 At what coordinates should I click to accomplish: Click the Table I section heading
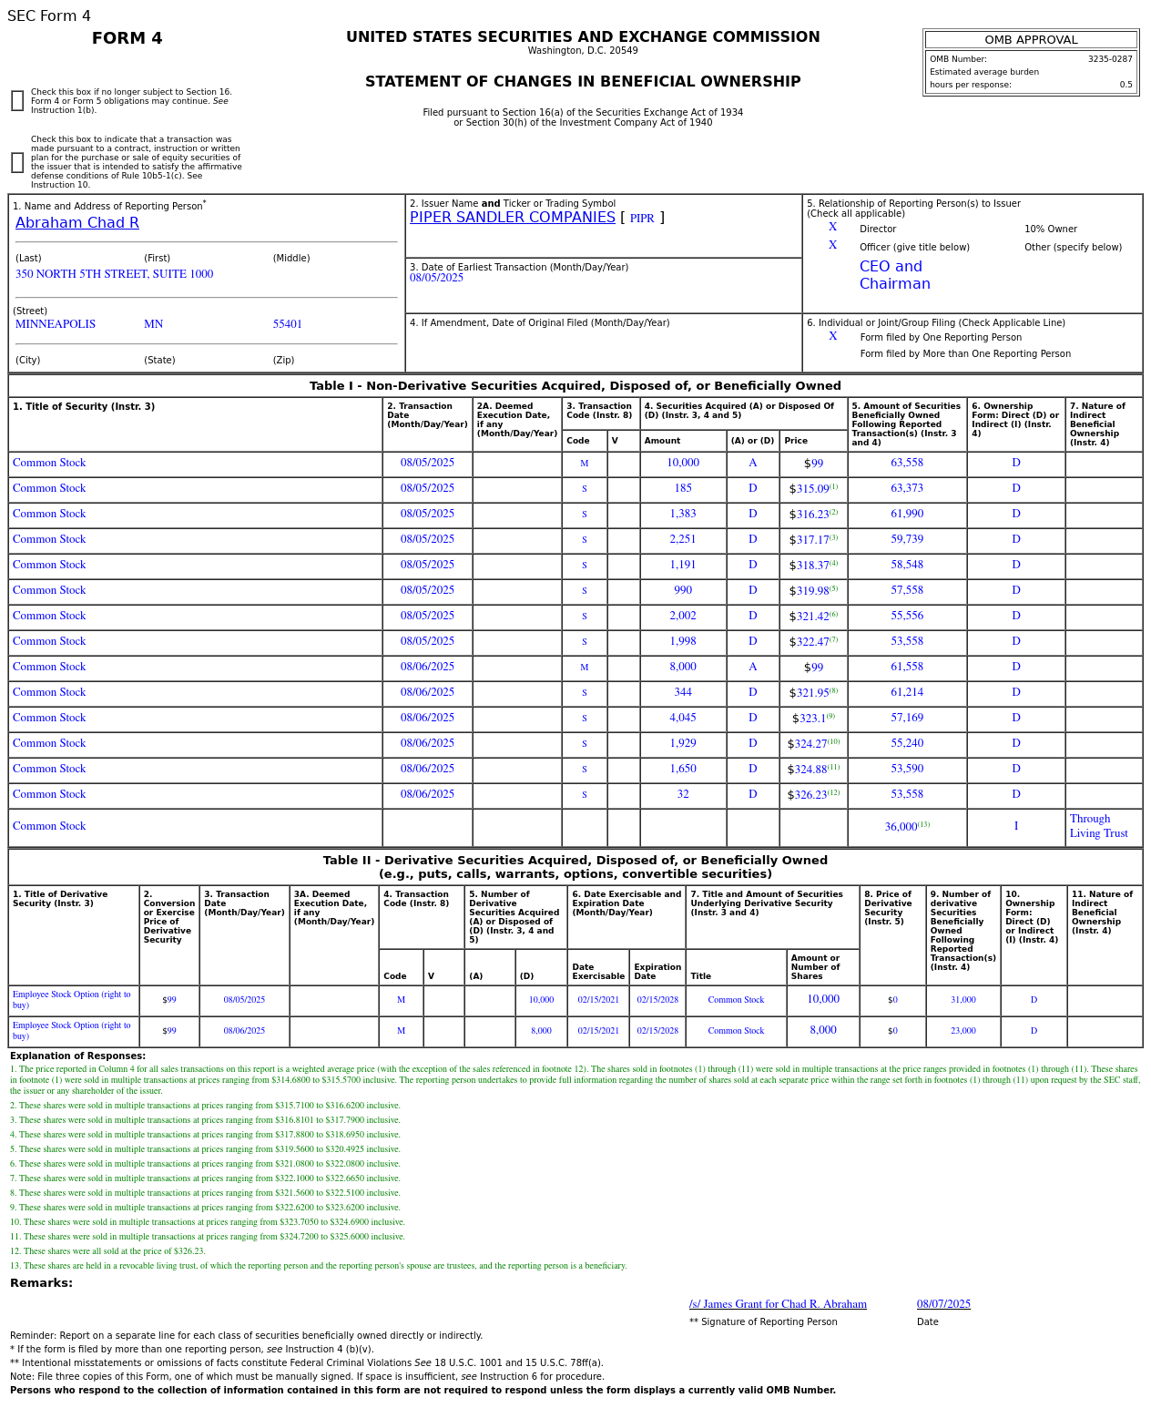pyautogui.click(x=575, y=386)
